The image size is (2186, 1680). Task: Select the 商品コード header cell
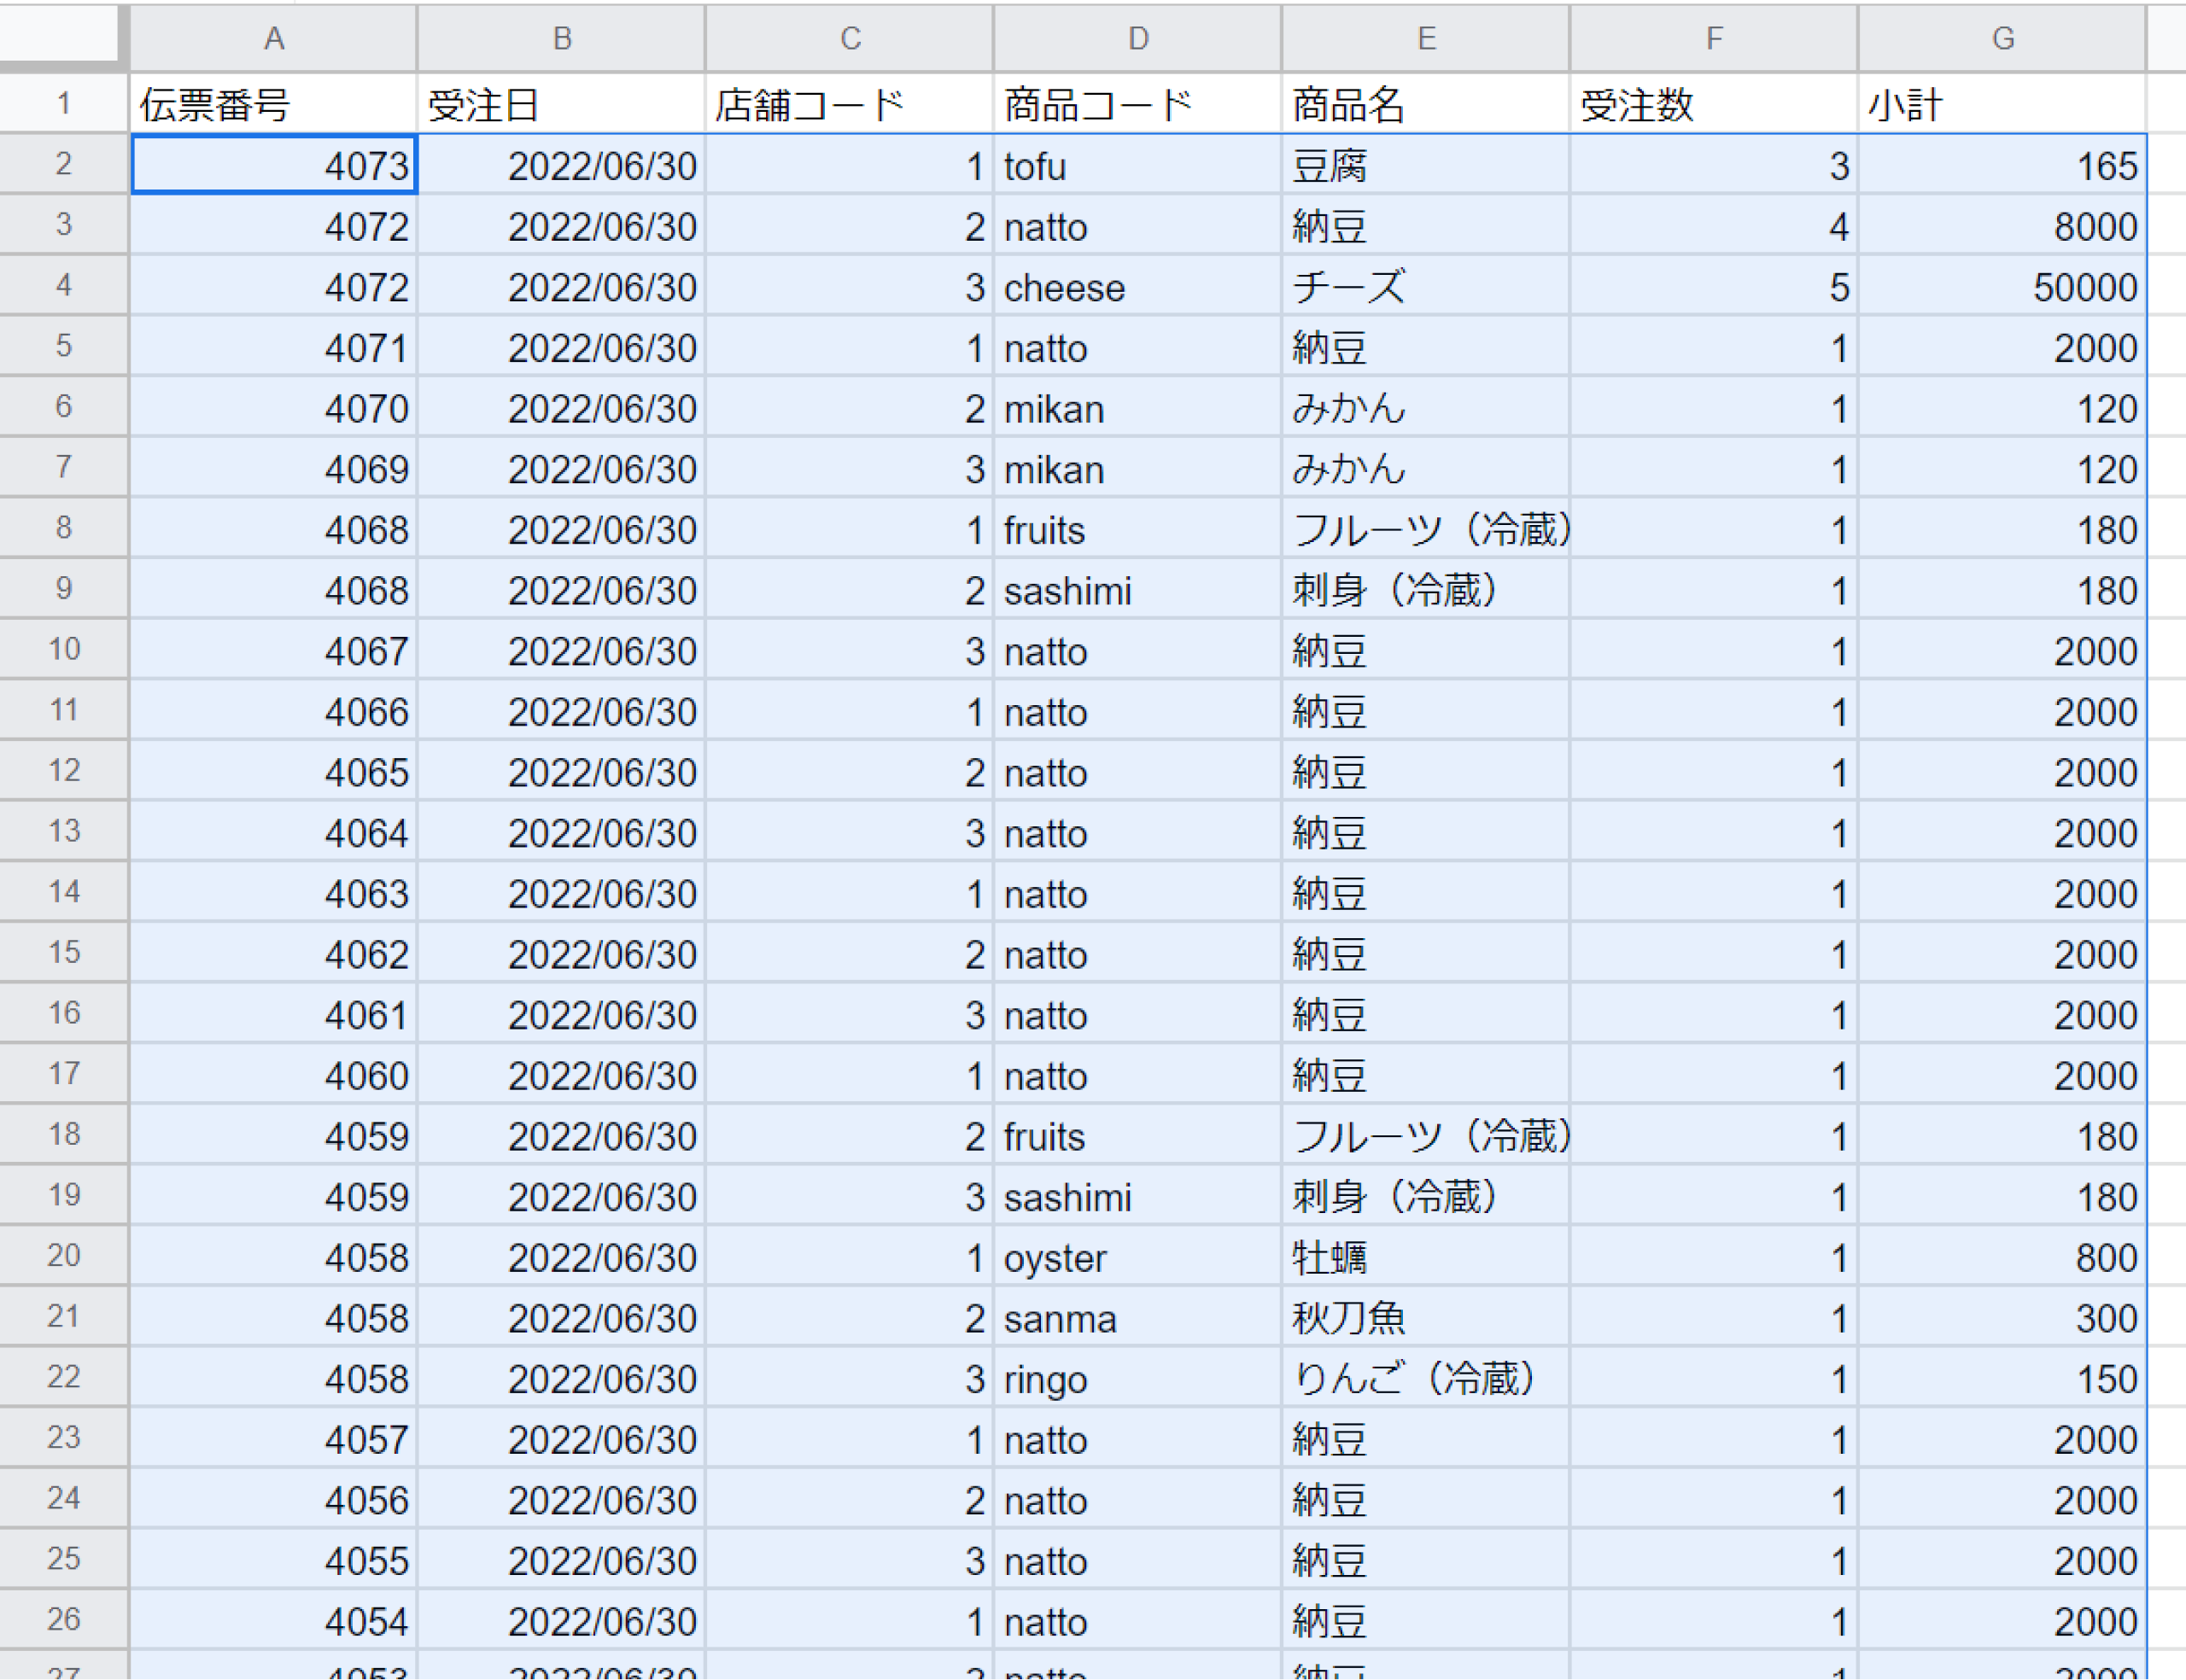click(x=1137, y=104)
